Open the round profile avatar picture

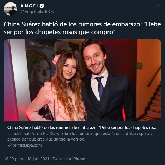pyautogui.click(x=11, y=9)
